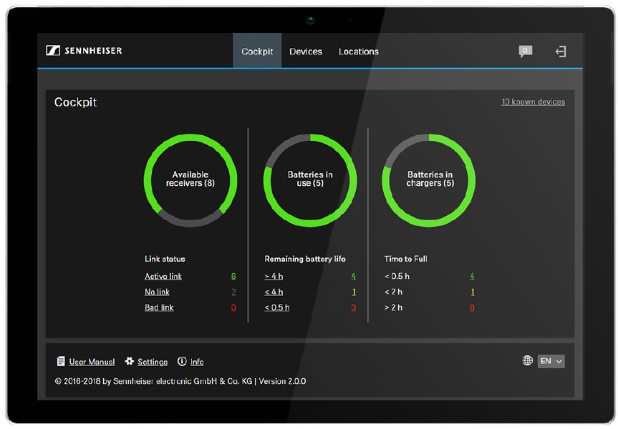The height and width of the screenshot is (429, 618).
Task: Click the < 0.5 h remaining battery link
Action: coord(277,307)
